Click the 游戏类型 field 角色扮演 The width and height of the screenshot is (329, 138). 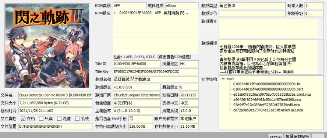(x=252, y=6)
